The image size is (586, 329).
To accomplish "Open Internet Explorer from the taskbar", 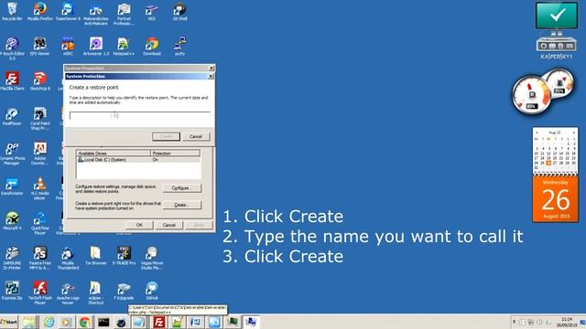I will (49, 322).
